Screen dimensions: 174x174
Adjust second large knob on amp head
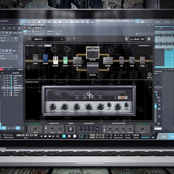tap(64, 107)
